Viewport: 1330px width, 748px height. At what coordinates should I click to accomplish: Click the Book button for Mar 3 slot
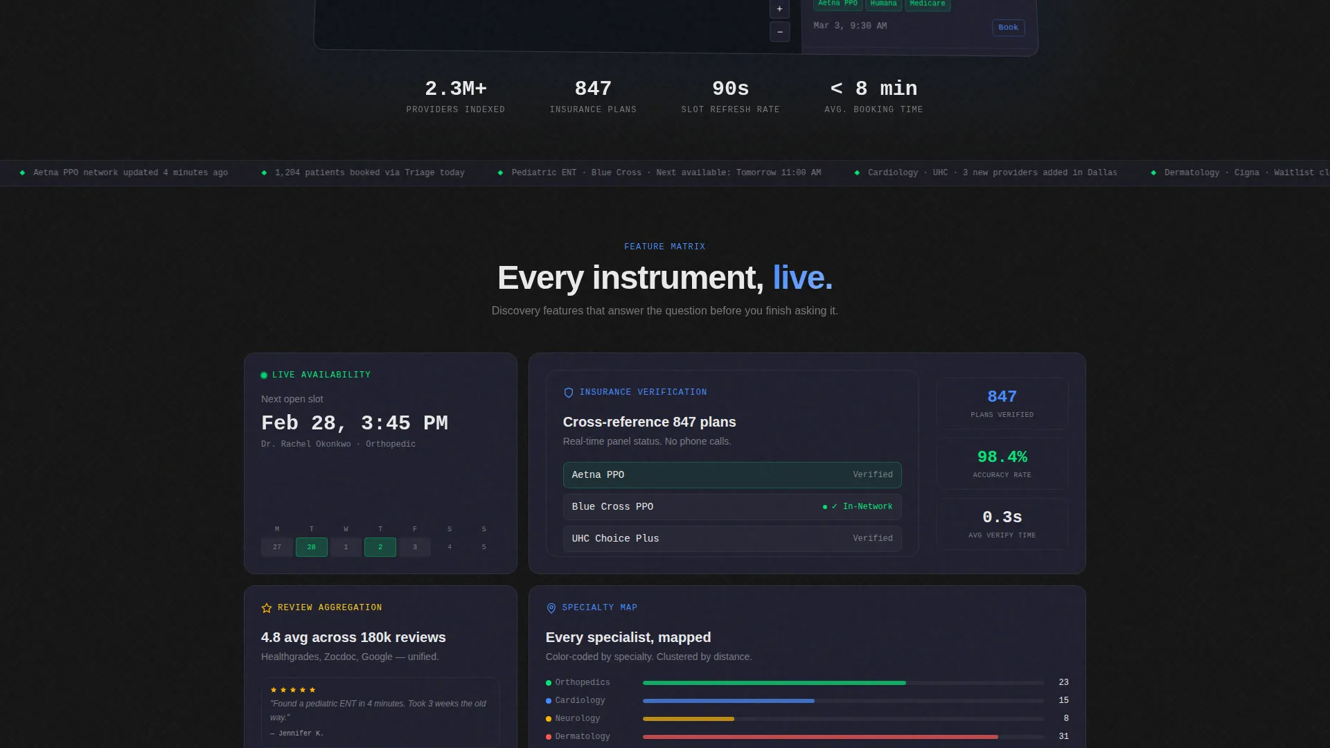(x=1008, y=28)
